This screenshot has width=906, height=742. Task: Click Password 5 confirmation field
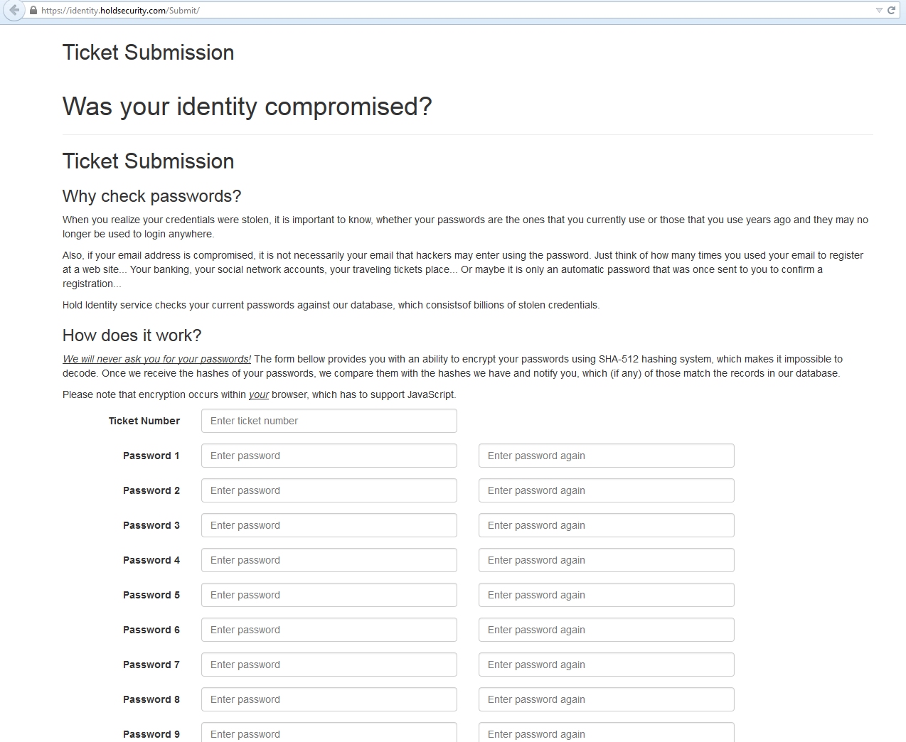606,595
